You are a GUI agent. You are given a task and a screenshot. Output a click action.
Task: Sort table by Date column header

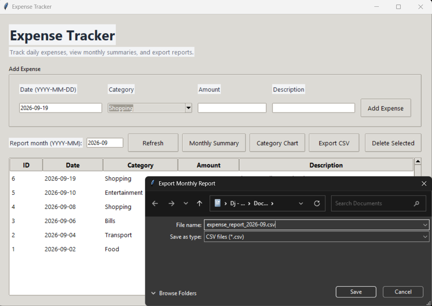(73, 165)
